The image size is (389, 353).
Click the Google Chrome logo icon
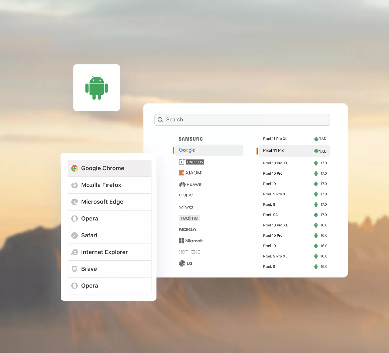pyautogui.click(x=74, y=168)
